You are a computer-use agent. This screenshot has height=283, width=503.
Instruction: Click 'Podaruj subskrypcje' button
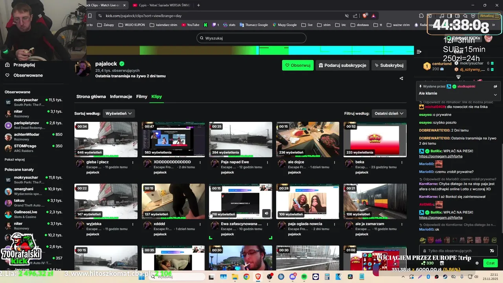(x=342, y=65)
